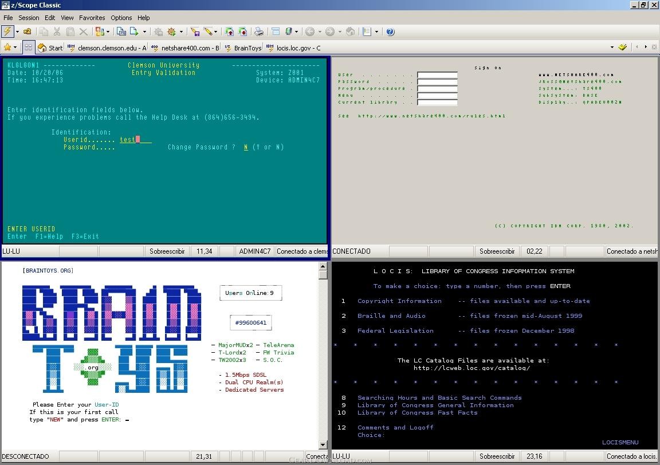The width and height of the screenshot is (660, 465).
Task: Click the orange gear settings icon
Action: coord(172,31)
